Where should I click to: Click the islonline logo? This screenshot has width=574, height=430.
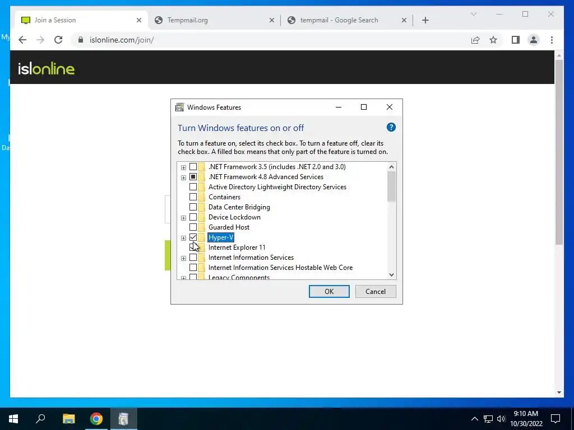click(47, 68)
